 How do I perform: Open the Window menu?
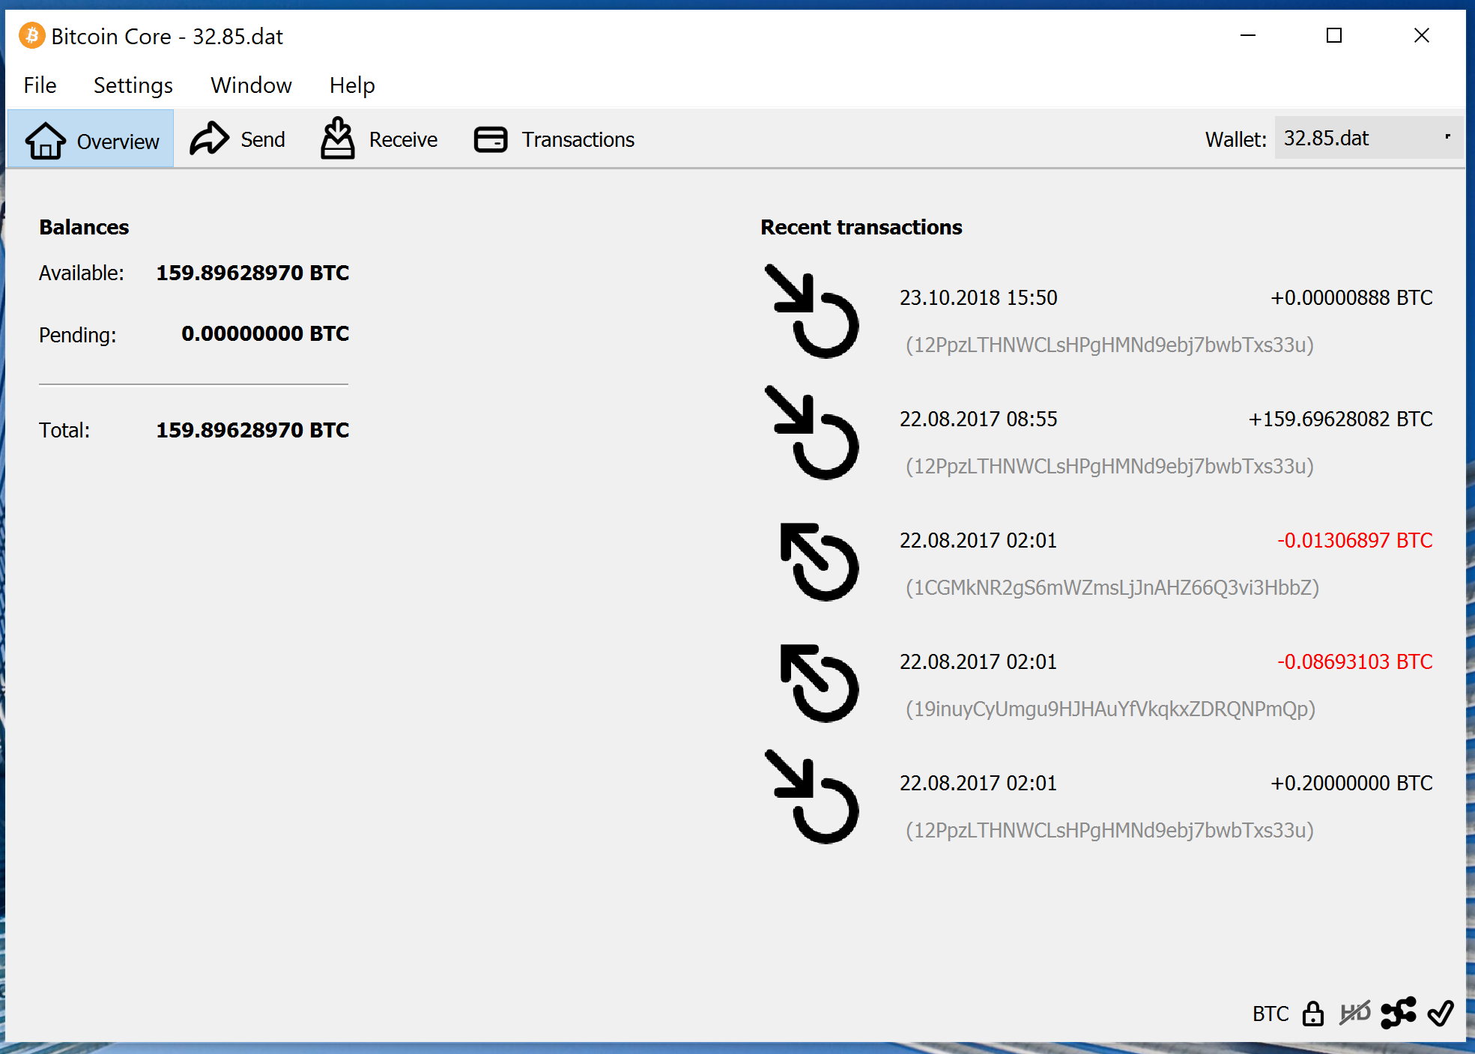coord(251,85)
